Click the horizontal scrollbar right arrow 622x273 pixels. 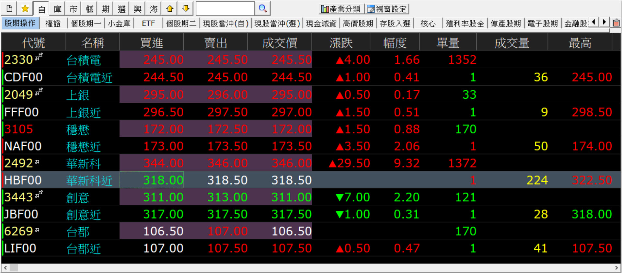pyautogui.click(x=616, y=268)
